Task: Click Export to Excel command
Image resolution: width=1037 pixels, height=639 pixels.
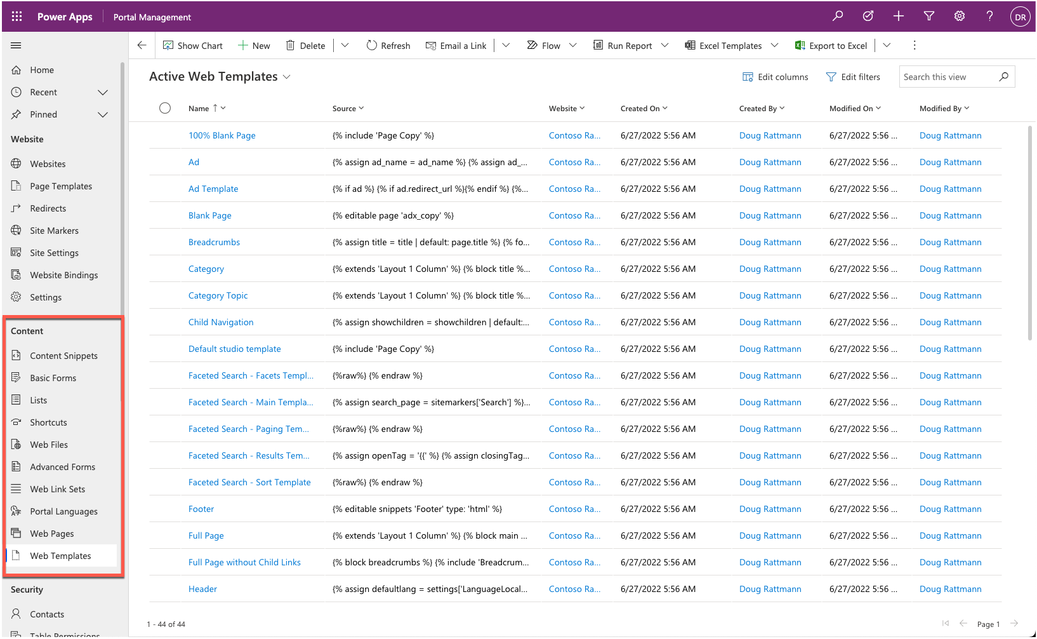Action: click(831, 46)
